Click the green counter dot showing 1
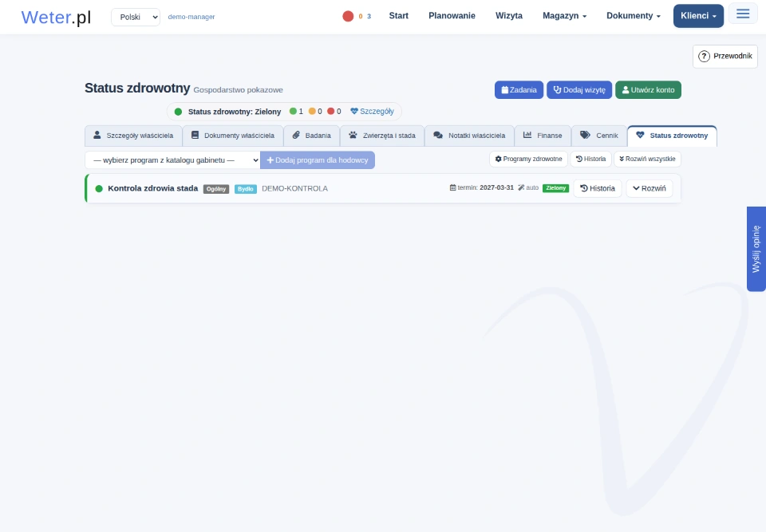Image resolution: width=766 pixels, height=532 pixels. pyautogui.click(x=293, y=112)
